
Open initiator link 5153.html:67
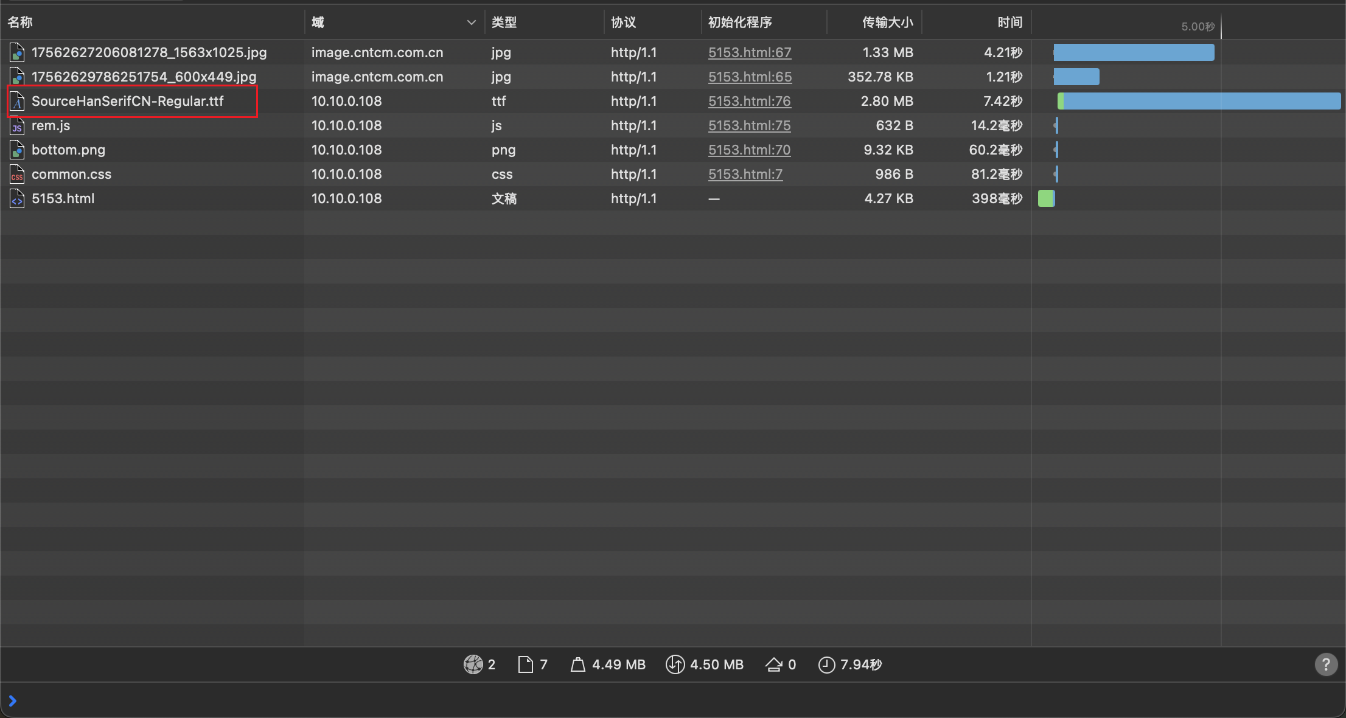point(749,53)
